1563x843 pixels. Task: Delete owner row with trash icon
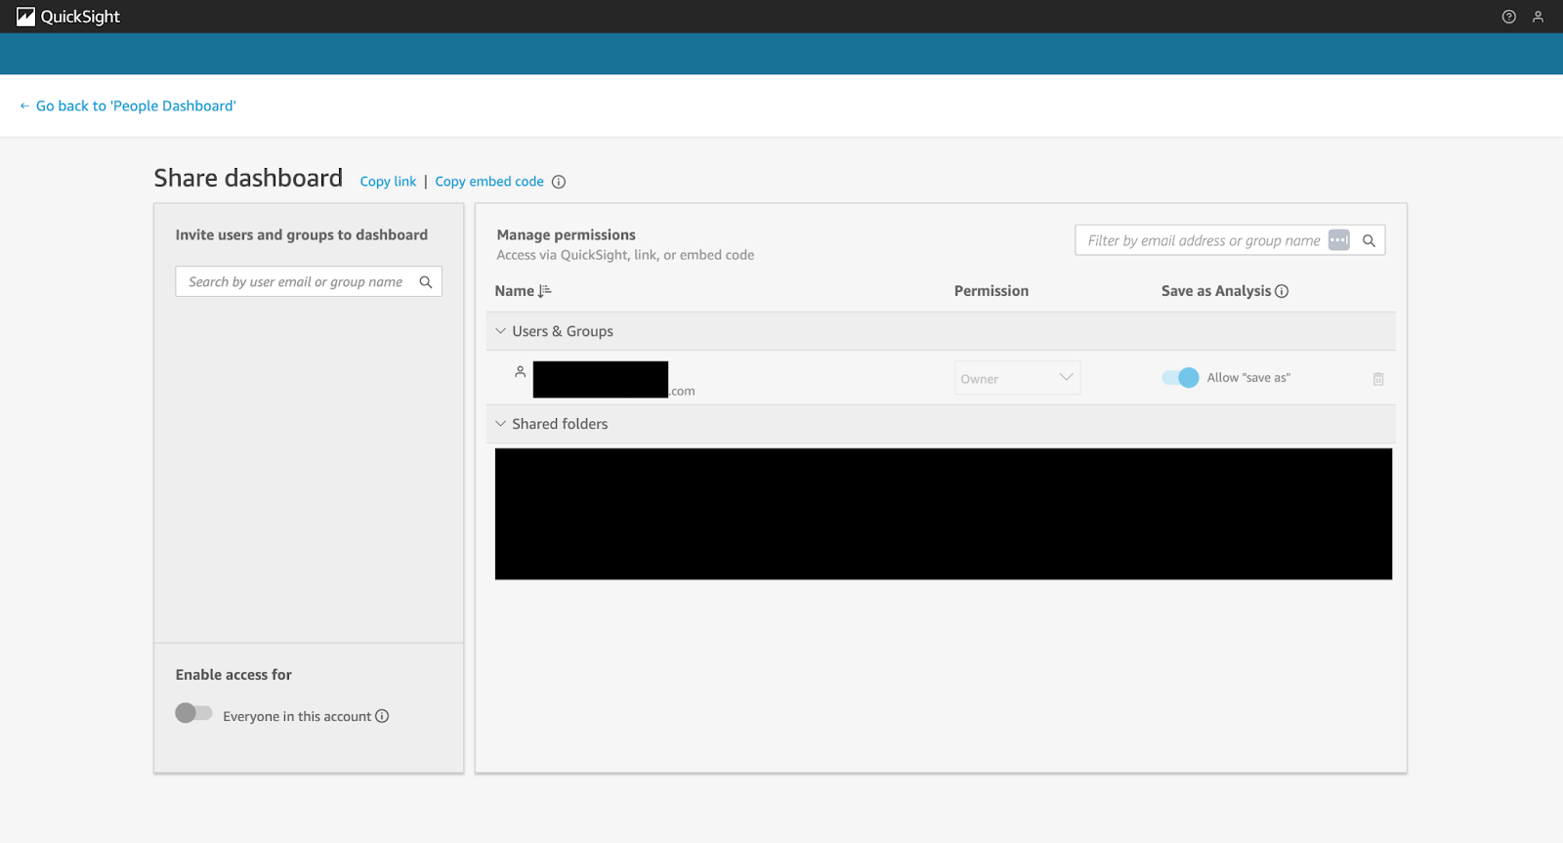click(x=1378, y=379)
